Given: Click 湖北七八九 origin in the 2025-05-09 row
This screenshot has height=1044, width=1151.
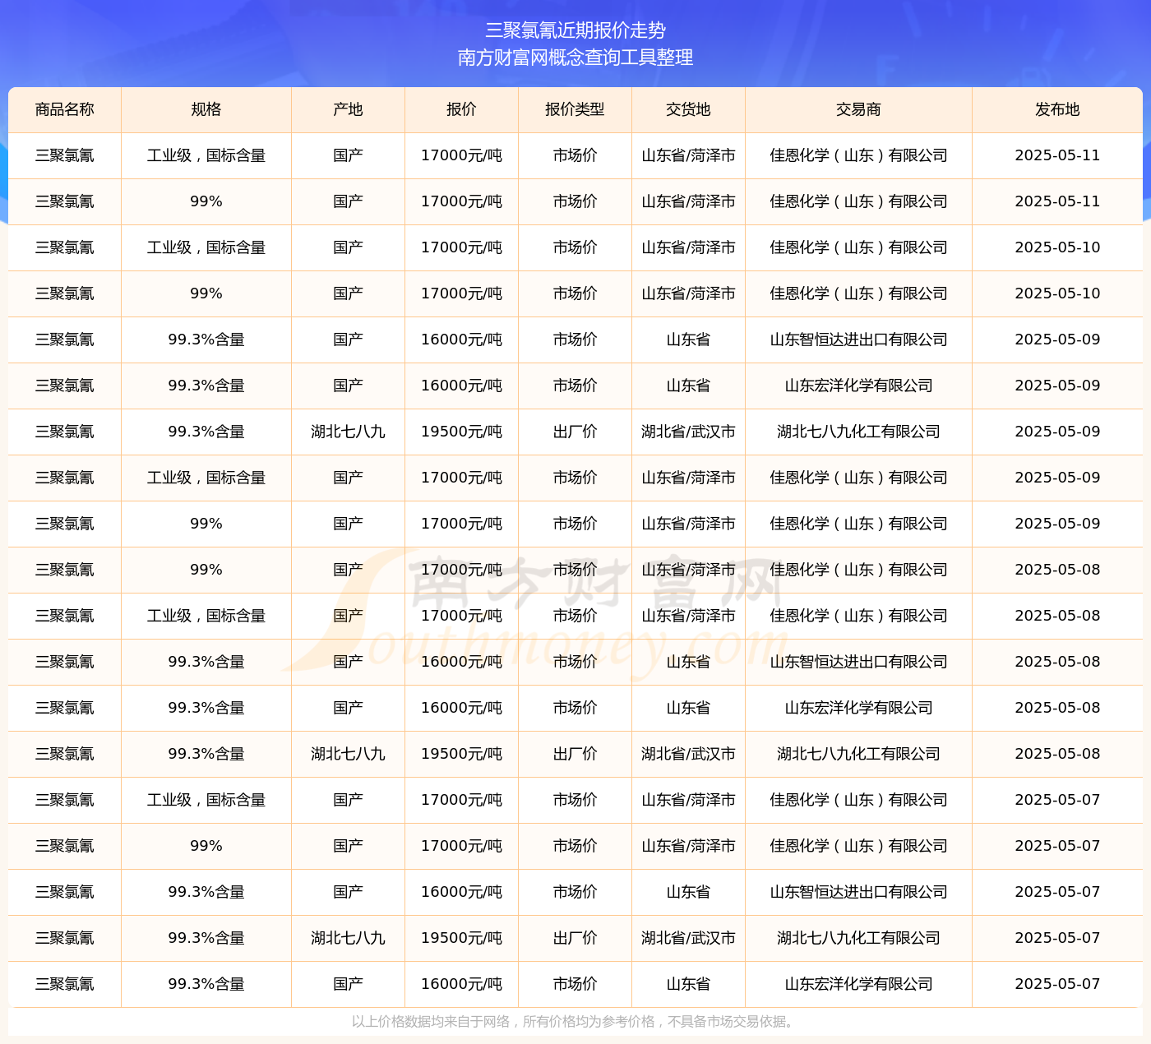Looking at the screenshot, I should (348, 432).
